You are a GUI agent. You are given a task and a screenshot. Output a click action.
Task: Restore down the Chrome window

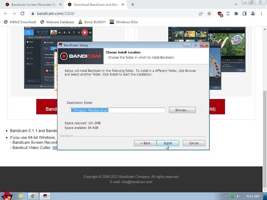coord(252,2)
